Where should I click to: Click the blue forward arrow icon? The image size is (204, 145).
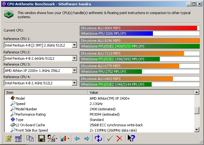coord(87,138)
